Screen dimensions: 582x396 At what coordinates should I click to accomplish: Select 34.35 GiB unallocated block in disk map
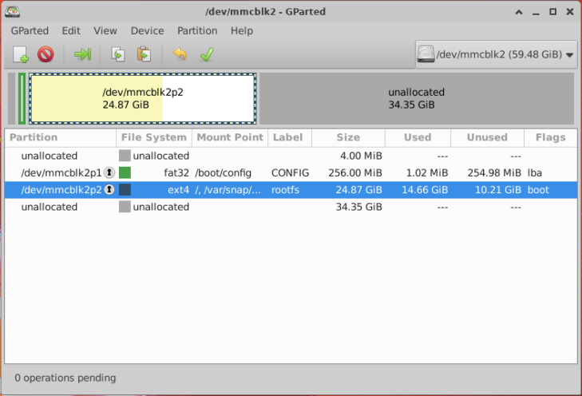pyautogui.click(x=416, y=98)
